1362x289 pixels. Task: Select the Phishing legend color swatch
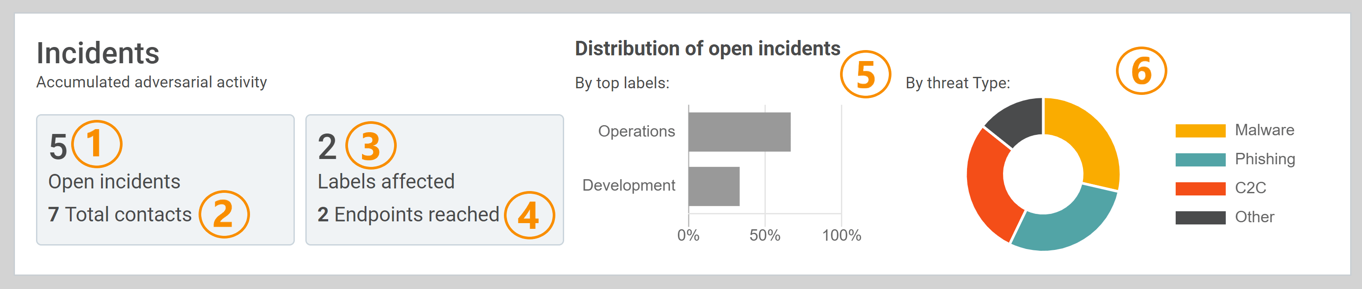[x=1200, y=159]
